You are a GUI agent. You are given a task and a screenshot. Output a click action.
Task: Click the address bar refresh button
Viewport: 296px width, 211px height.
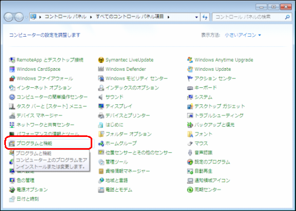pos(205,17)
